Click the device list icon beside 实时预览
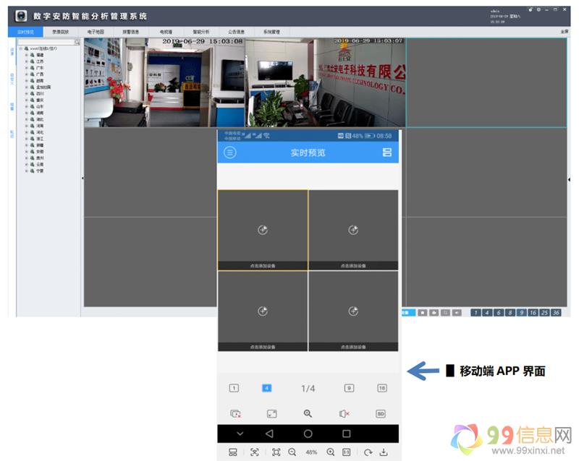The image size is (579, 461). click(386, 152)
